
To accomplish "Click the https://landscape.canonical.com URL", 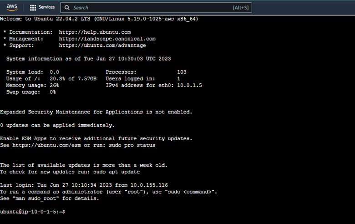I will tap(107, 39).
